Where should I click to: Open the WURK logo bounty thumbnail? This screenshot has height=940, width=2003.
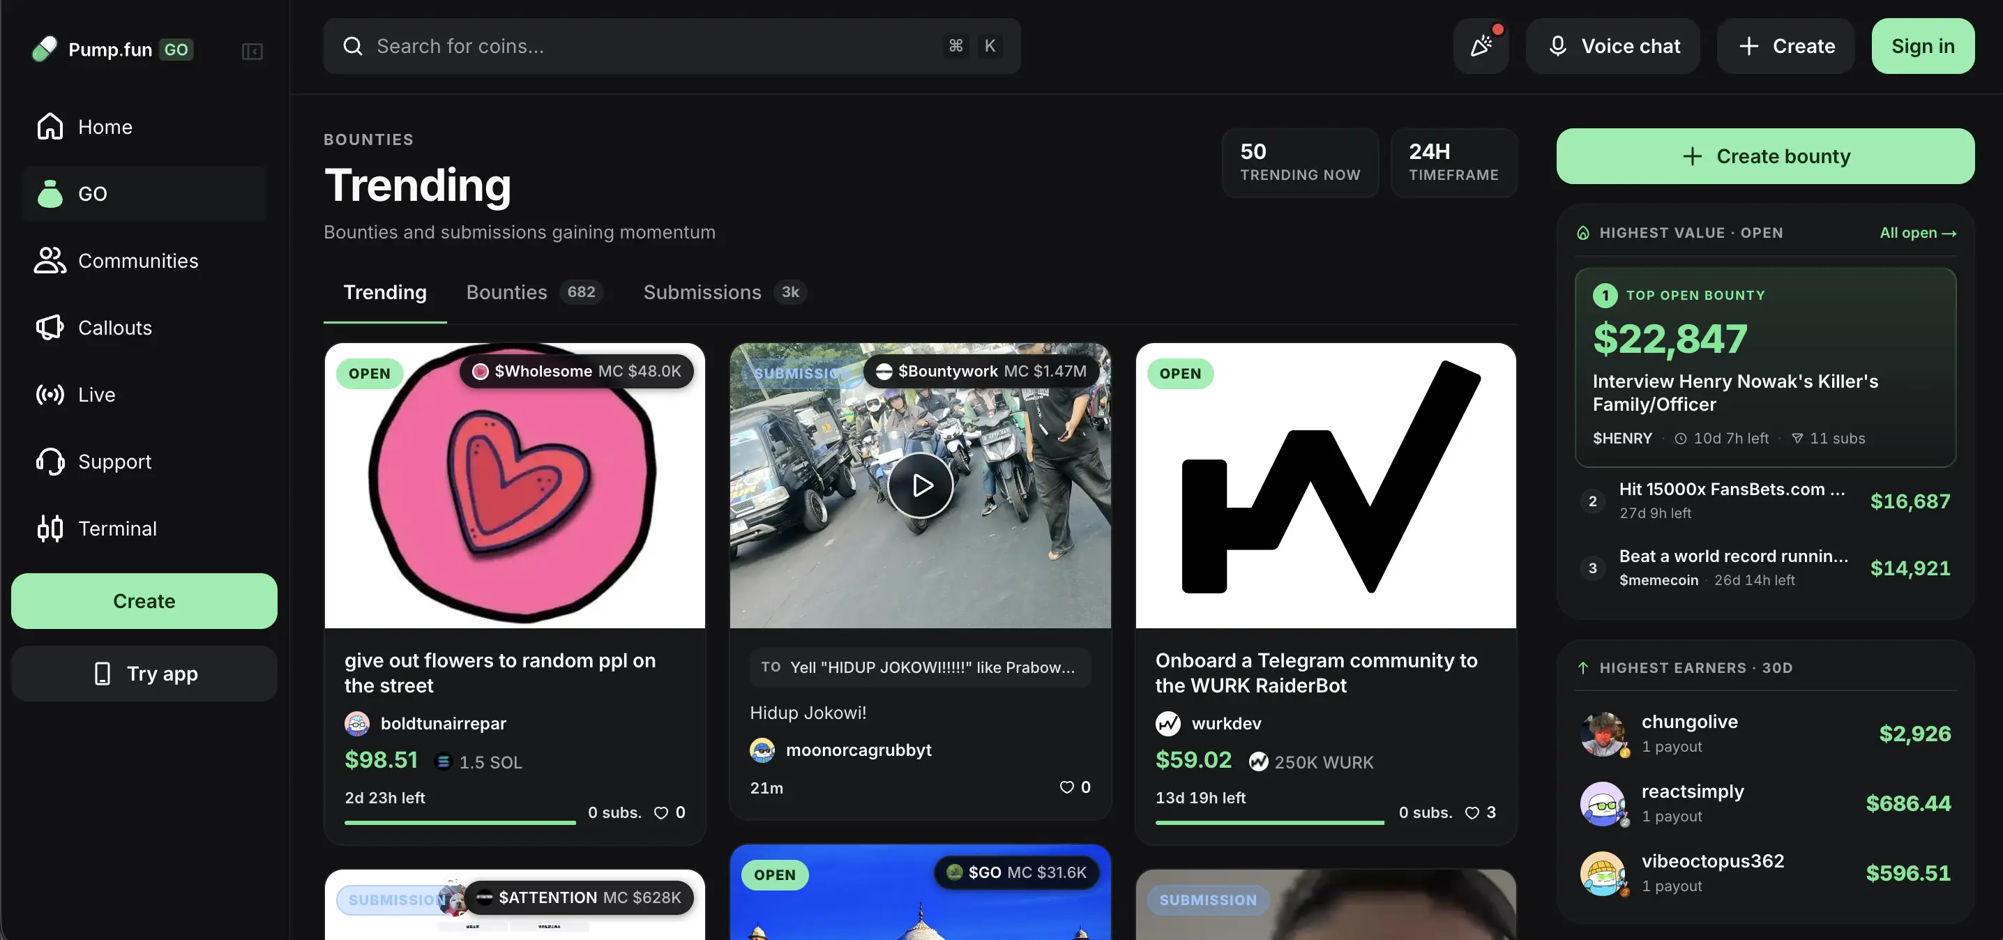pos(1325,485)
